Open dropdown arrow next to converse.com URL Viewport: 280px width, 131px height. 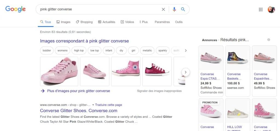93,105
